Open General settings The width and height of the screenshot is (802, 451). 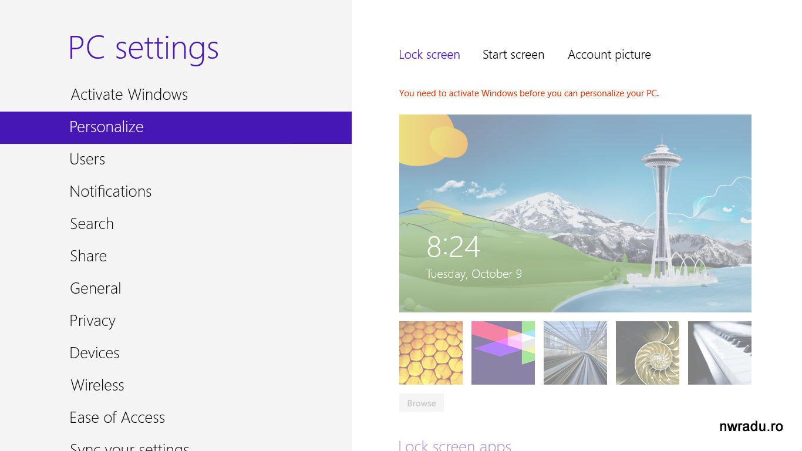pyautogui.click(x=95, y=288)
